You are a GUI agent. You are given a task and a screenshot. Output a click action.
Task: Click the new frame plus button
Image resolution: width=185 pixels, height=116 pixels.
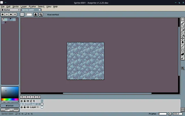(x=170, y=114)
